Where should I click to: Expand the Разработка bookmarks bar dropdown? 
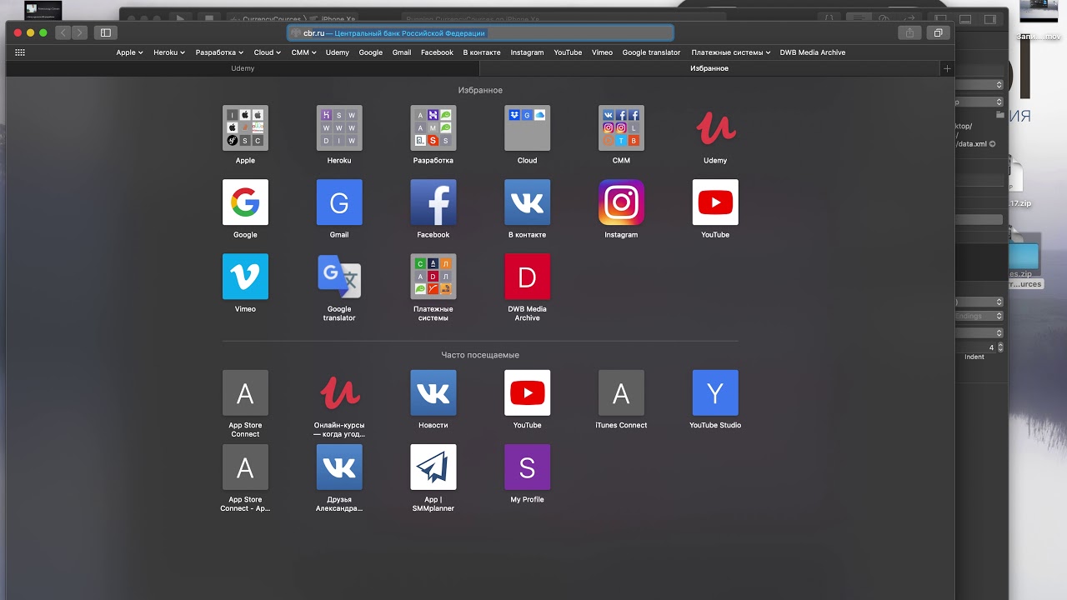coord(219,52)
